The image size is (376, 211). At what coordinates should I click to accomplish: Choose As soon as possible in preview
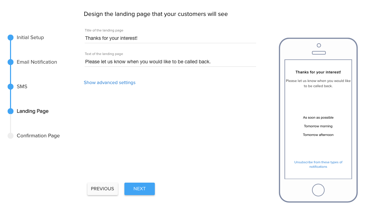[318, 118]
